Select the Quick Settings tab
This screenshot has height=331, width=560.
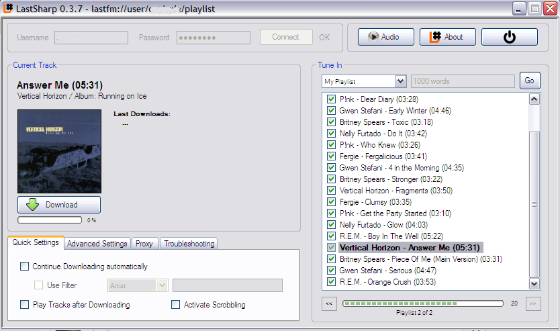[x=36, y=242]
